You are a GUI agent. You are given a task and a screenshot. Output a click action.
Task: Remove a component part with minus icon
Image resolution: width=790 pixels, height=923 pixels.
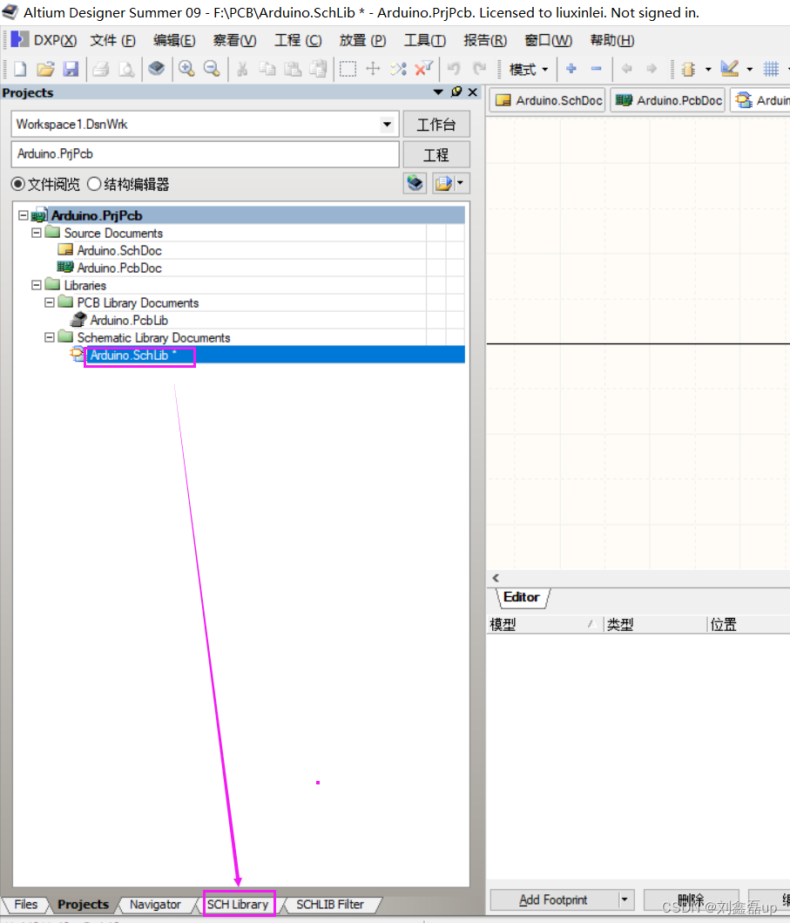point(596,69)
